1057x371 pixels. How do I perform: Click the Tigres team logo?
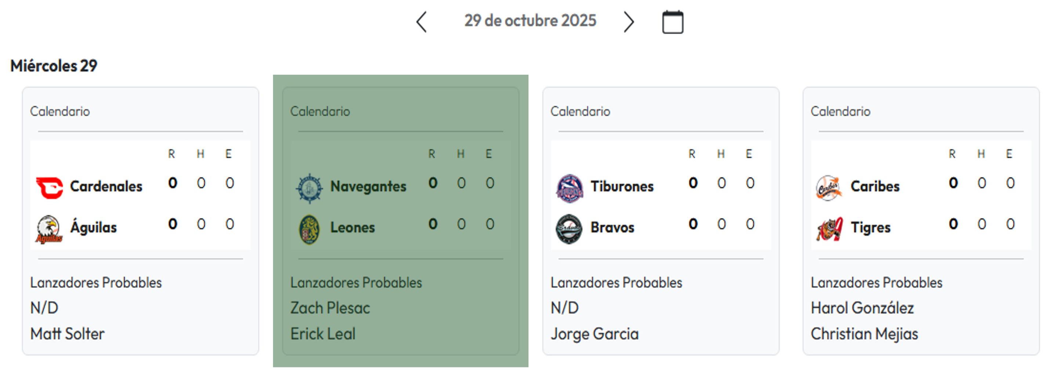coord(829,229)
